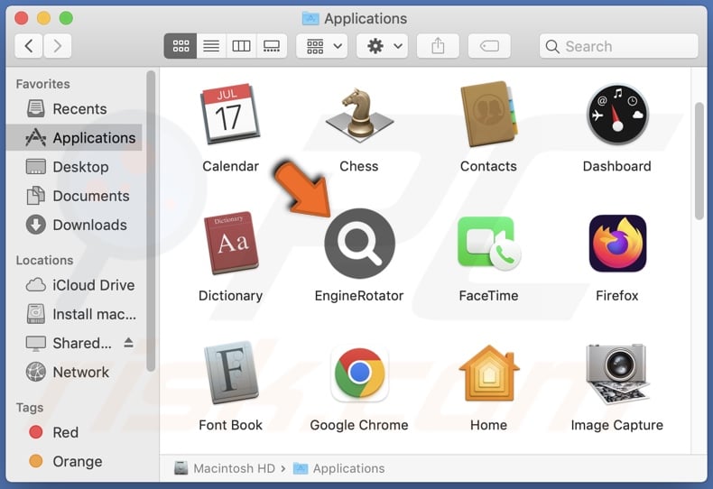This screenshot has height=489, width=713.
Task: Click the Google Chrome label text
Action: click(x=359, y=425)
